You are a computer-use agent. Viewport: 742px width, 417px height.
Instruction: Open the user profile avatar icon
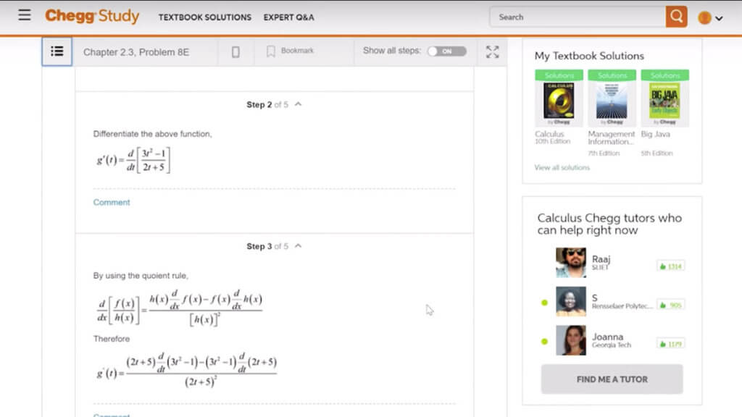point(702,15)
